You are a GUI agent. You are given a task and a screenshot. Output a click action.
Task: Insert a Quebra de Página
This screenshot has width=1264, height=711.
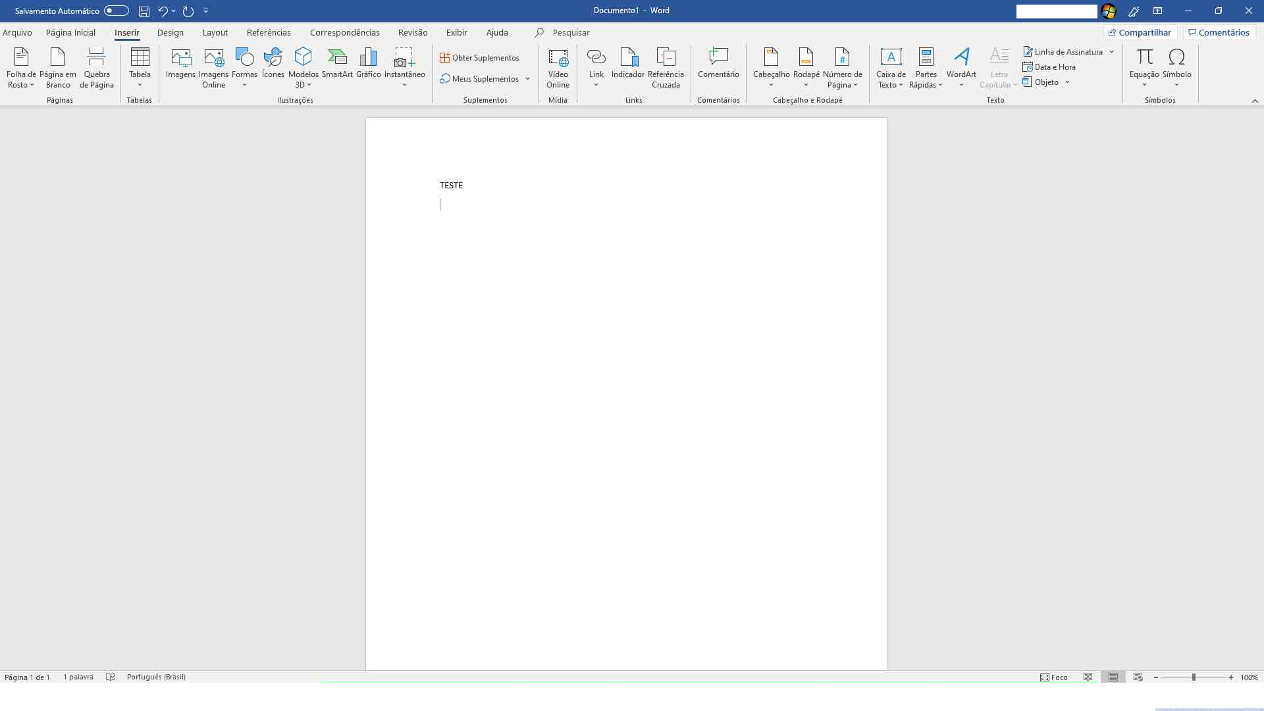[97, 67]
